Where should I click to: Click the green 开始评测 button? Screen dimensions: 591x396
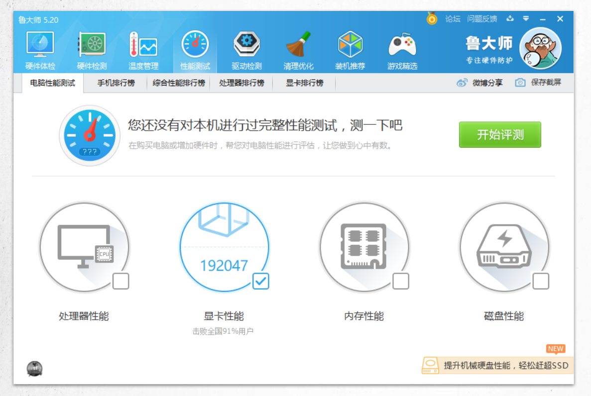point(500,134)
